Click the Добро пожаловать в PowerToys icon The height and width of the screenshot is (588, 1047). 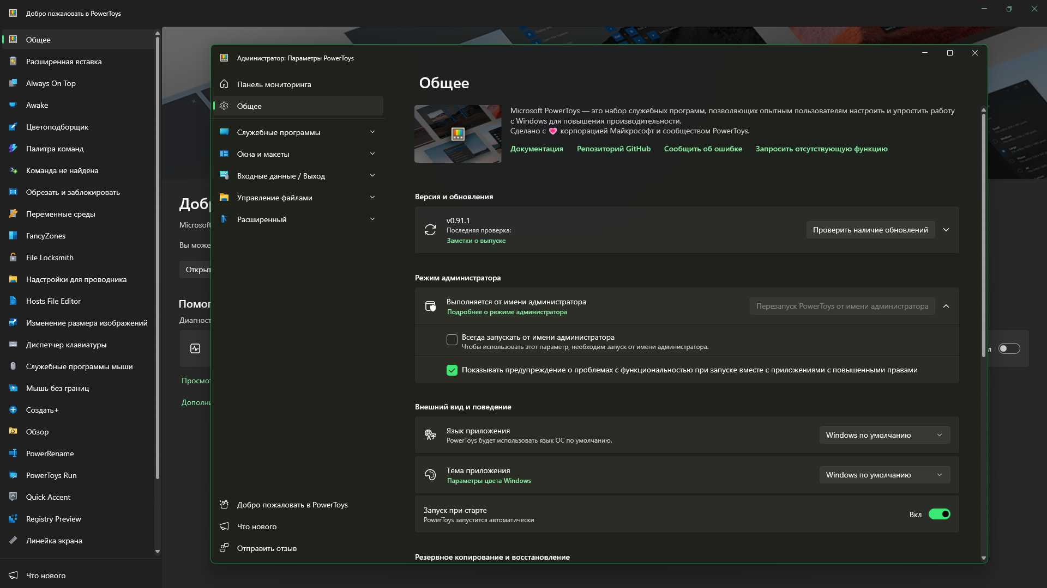click(x=224, y=504)
